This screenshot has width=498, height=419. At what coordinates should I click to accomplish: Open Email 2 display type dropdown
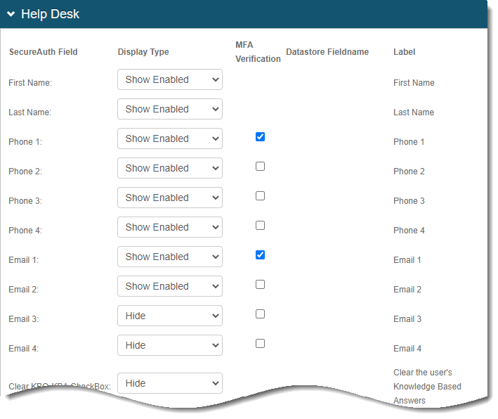pyautogui.click(x=169, y=287)
